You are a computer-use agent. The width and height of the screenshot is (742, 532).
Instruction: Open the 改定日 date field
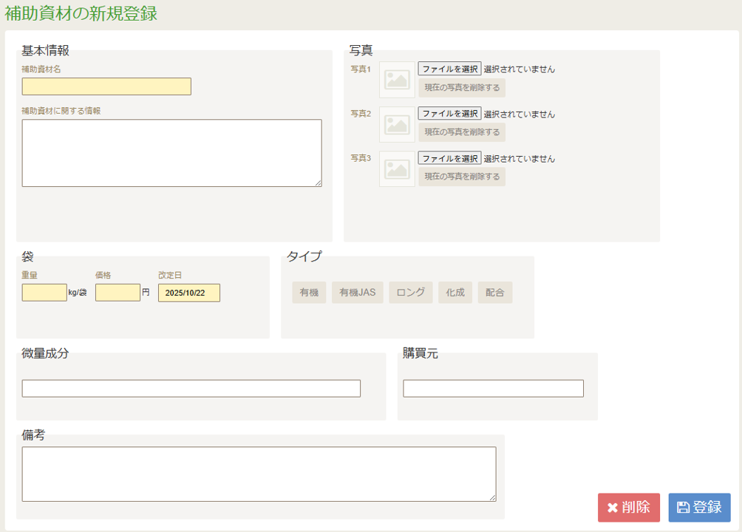[188, 293]
